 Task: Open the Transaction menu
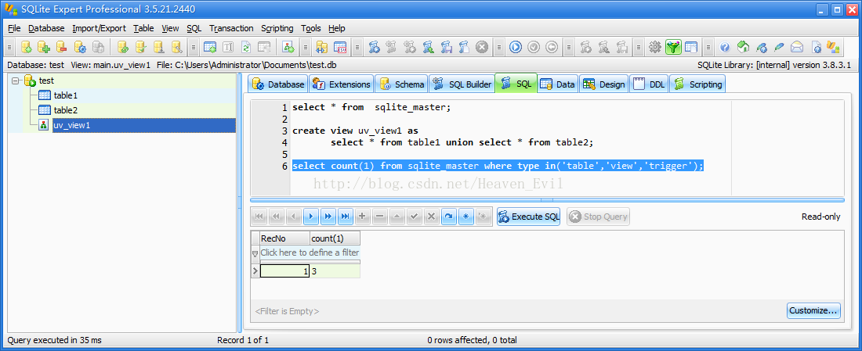(x=231, y=28)
